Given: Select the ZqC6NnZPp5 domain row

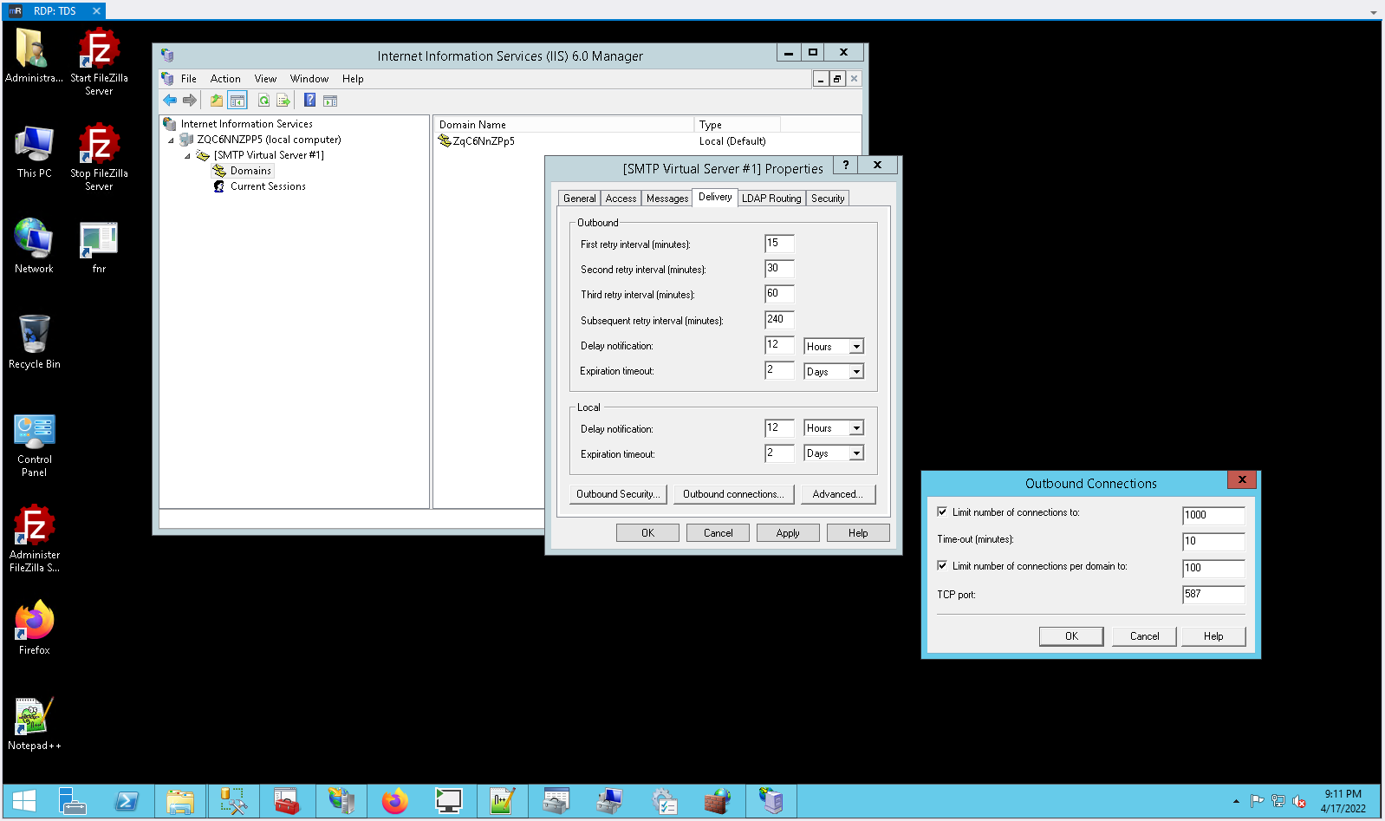Looking at the screenshot, I should point(484,141).
